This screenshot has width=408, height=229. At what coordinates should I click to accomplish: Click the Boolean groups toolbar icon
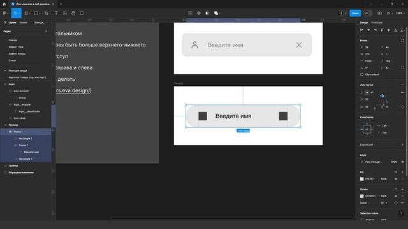tap(216, 13)
